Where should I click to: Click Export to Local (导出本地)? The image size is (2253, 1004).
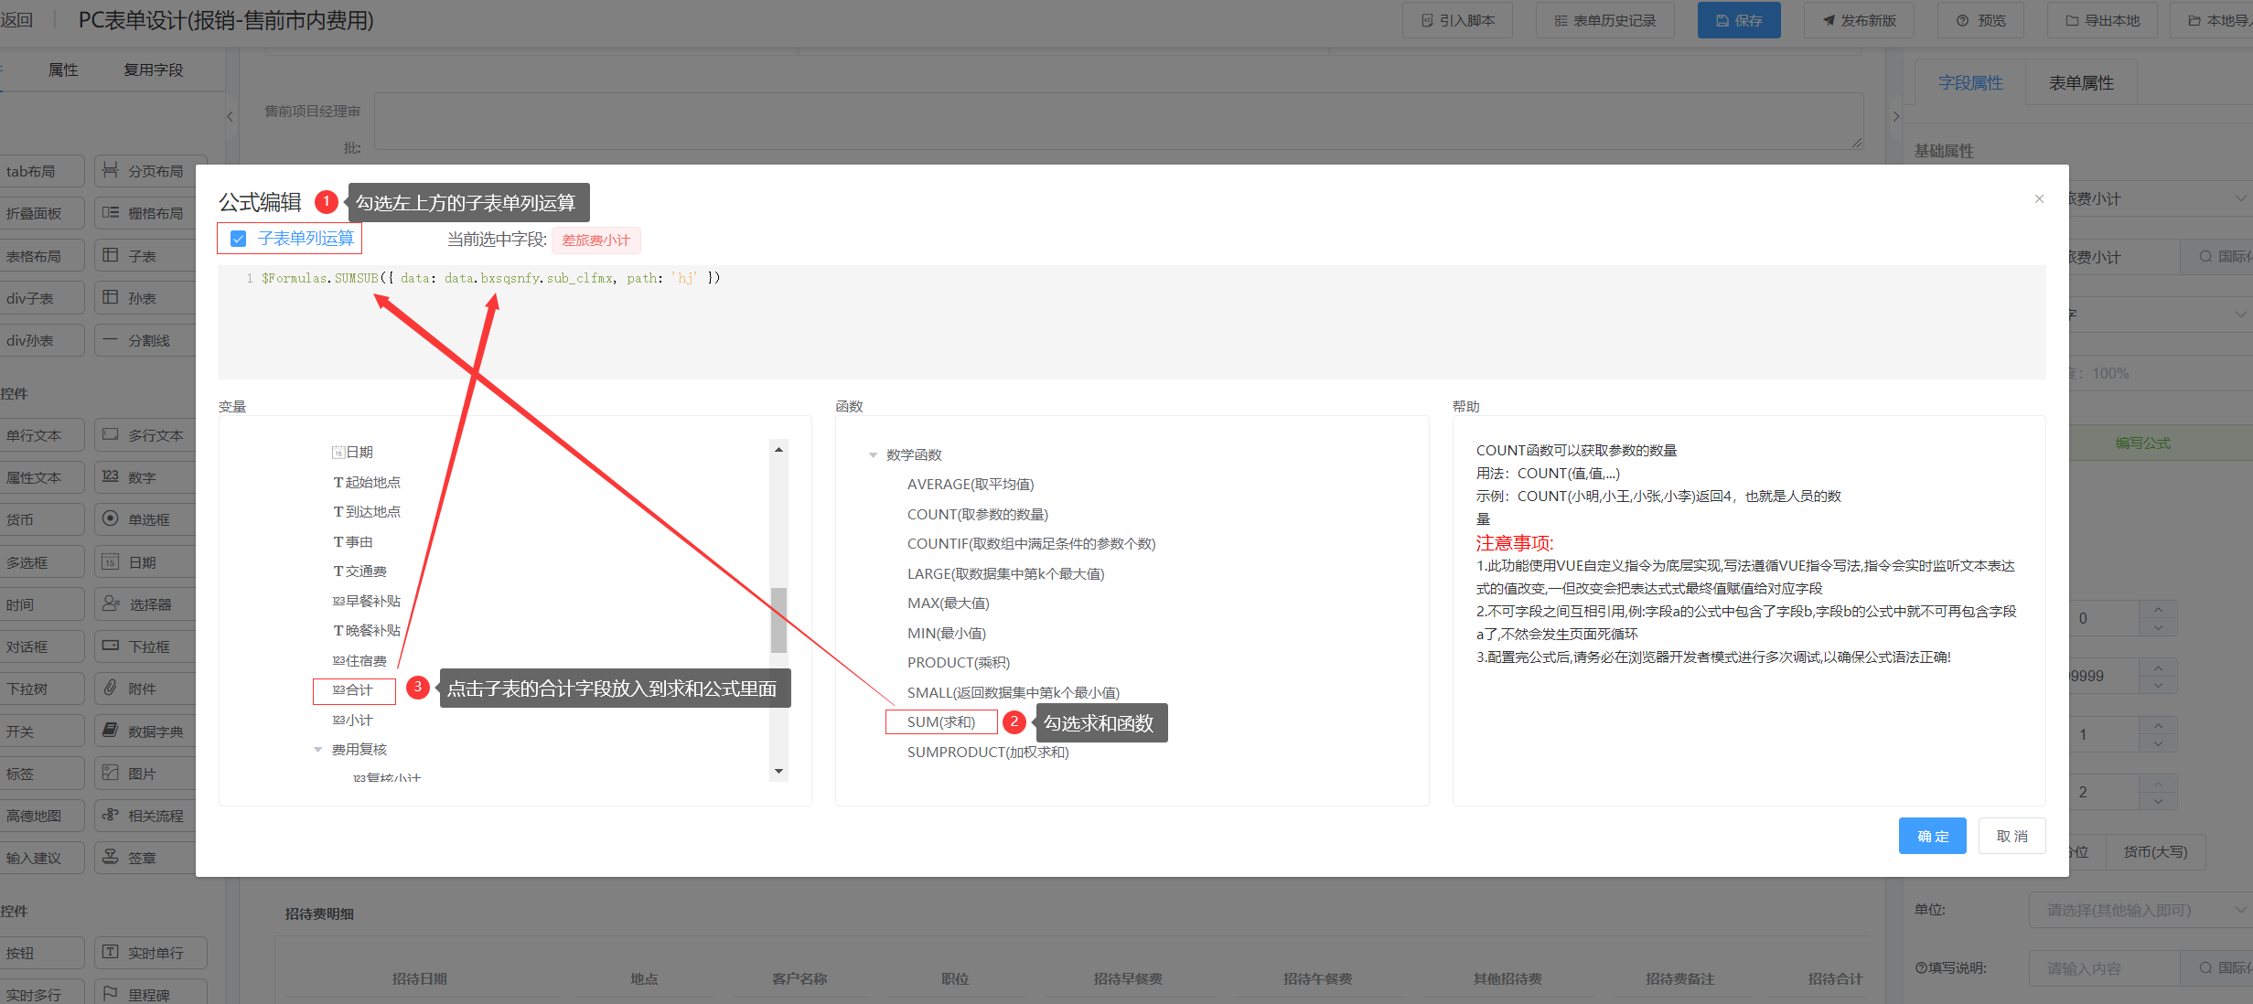(x=2101, y=20)
